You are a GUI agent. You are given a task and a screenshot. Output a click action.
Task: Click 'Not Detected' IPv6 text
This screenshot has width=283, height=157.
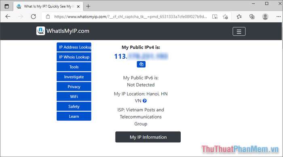click(x=141, y=85)
